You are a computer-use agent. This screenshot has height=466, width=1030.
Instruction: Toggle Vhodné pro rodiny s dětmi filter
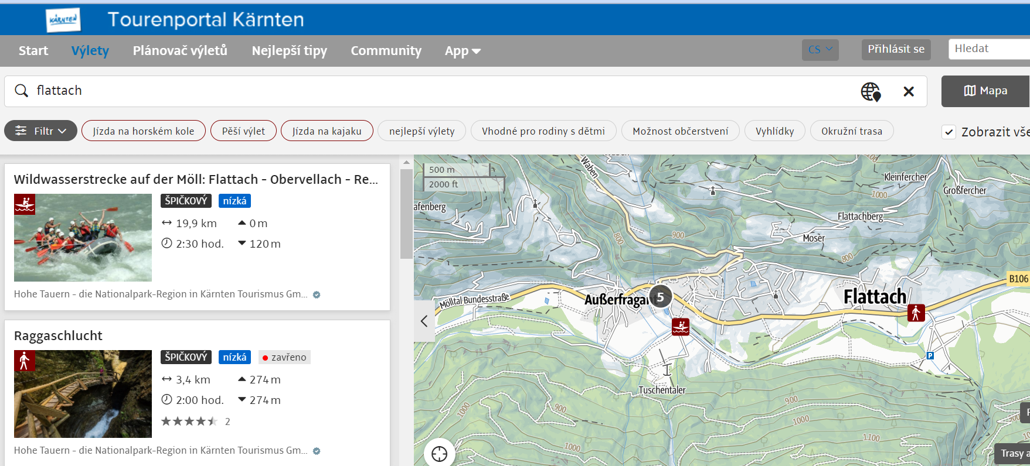[x=543, y=131]
